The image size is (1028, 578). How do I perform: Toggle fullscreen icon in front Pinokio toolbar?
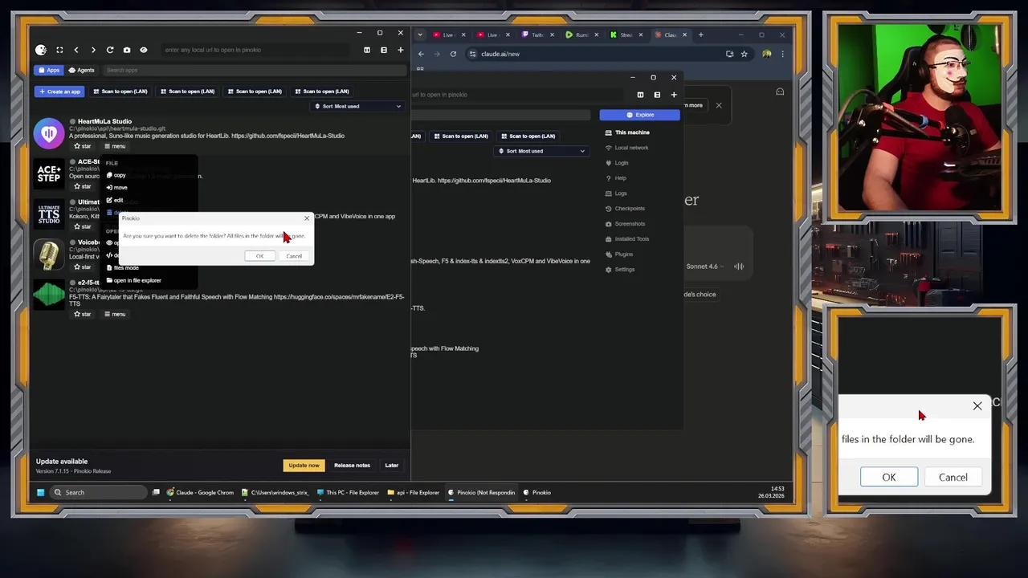tap(59, 50)
